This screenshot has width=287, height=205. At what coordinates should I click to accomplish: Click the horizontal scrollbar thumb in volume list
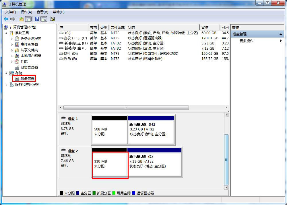click(126, 108)
